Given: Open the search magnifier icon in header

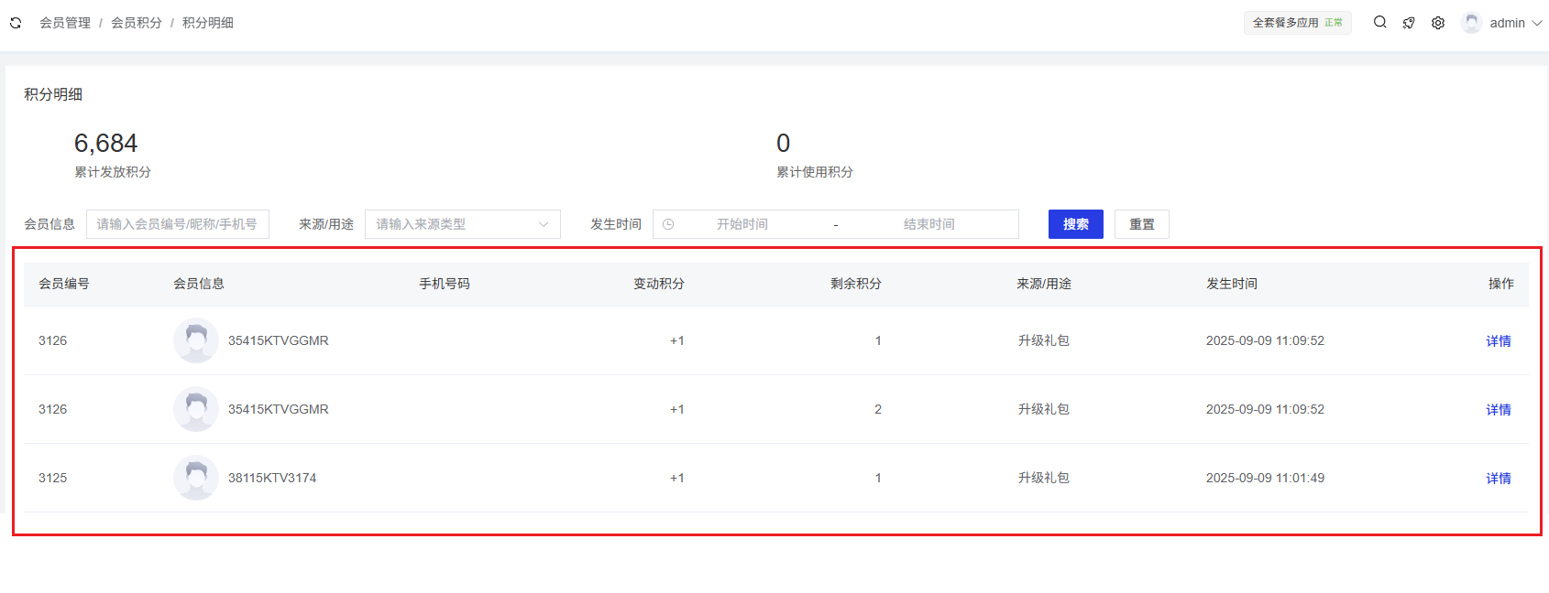Looking at the screenshot, I should pos(1379,23).
